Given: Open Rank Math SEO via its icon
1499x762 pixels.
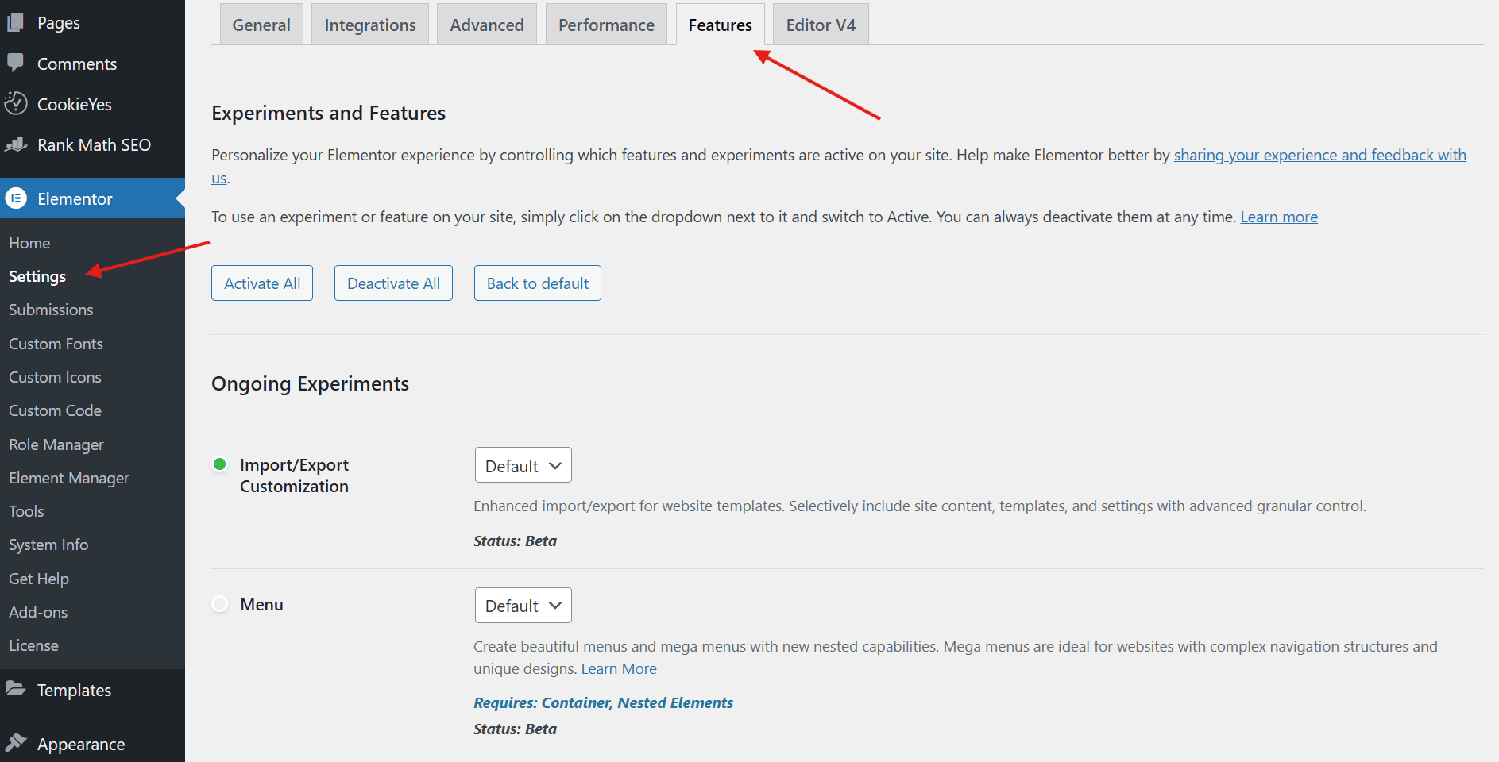Looking at the screenshot, I should [x=16, y=144].
